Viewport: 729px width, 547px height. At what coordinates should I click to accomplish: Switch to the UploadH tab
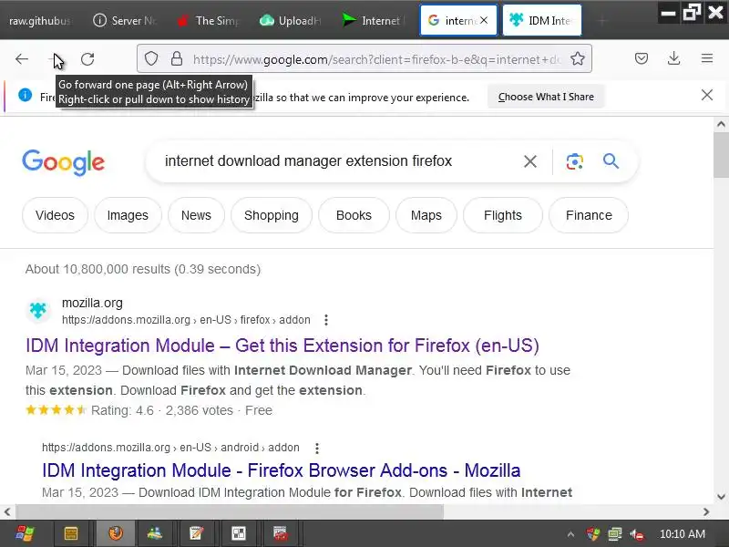291,20
